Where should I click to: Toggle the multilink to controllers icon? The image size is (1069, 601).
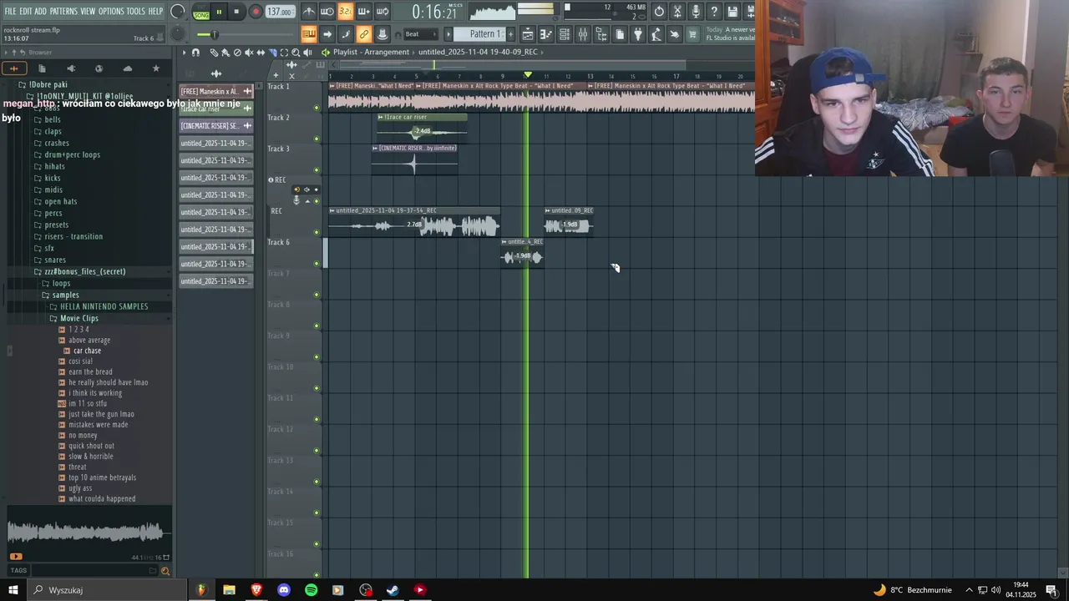(364, 34)
